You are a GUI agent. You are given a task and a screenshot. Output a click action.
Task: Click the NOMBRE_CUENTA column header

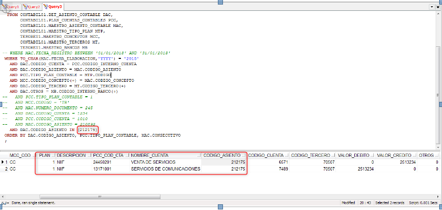tap(166, 156)
